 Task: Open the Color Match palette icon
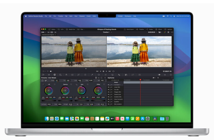point(49,75)
